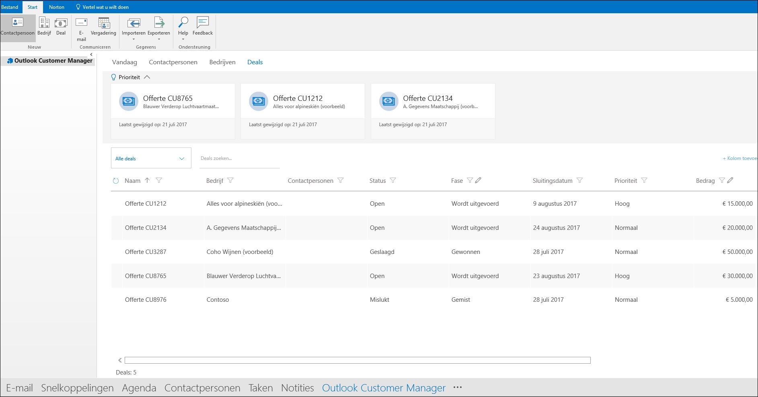Click the lightbulb Tell me icon

pos(78,7)
